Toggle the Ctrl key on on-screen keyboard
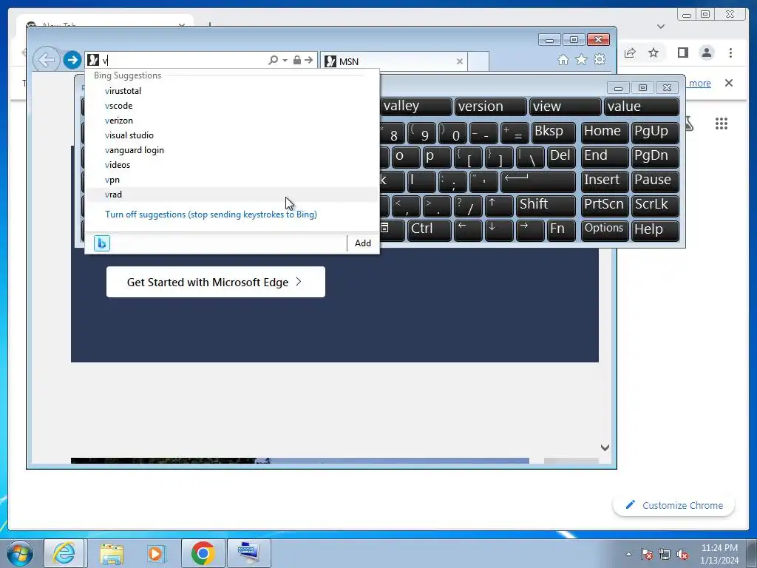 430,230
